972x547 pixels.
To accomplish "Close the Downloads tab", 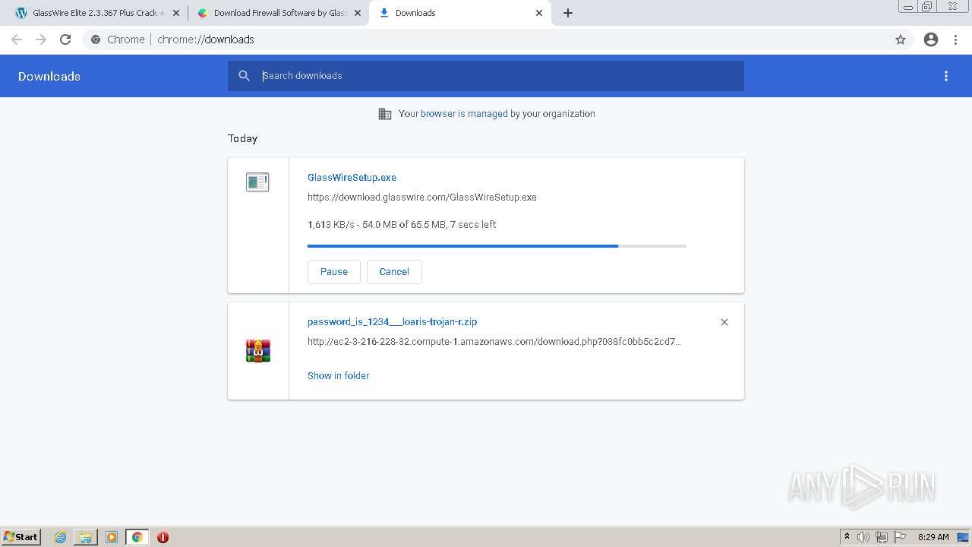I will [x=539, y=13].
